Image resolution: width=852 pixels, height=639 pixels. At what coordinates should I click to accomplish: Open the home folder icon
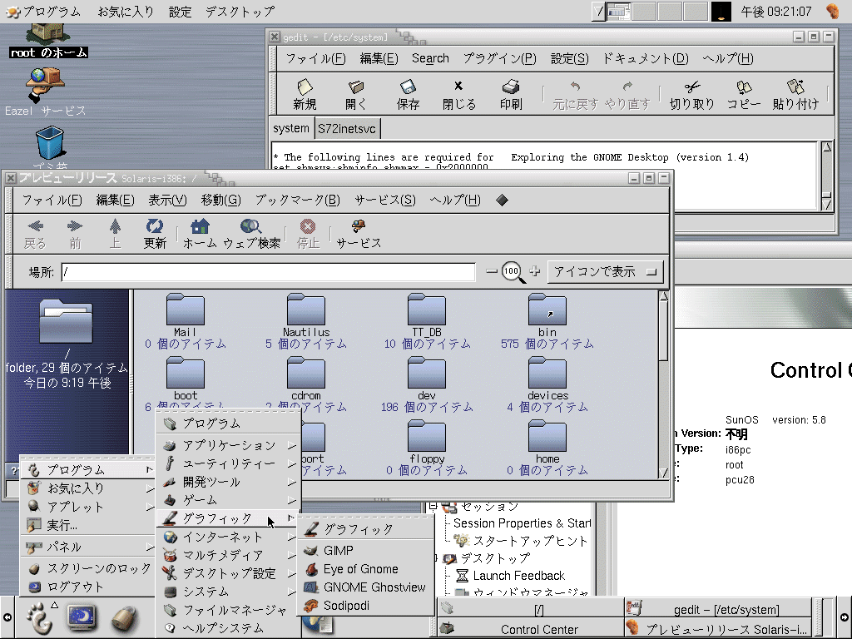pos(547,436)
